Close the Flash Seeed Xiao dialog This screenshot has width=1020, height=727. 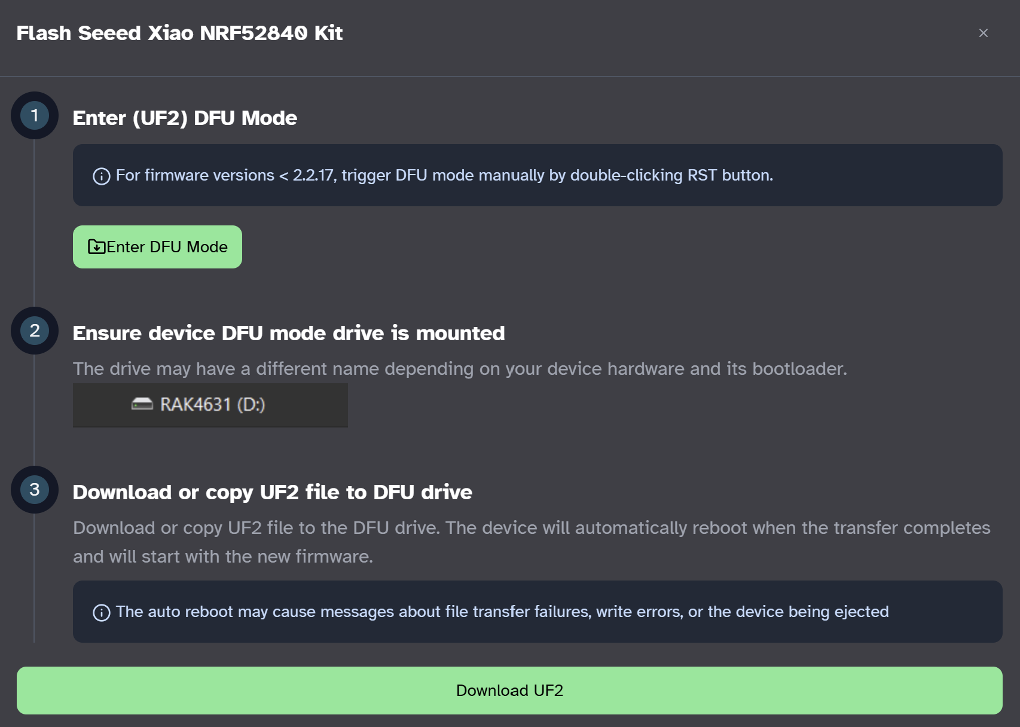point(983,33)
